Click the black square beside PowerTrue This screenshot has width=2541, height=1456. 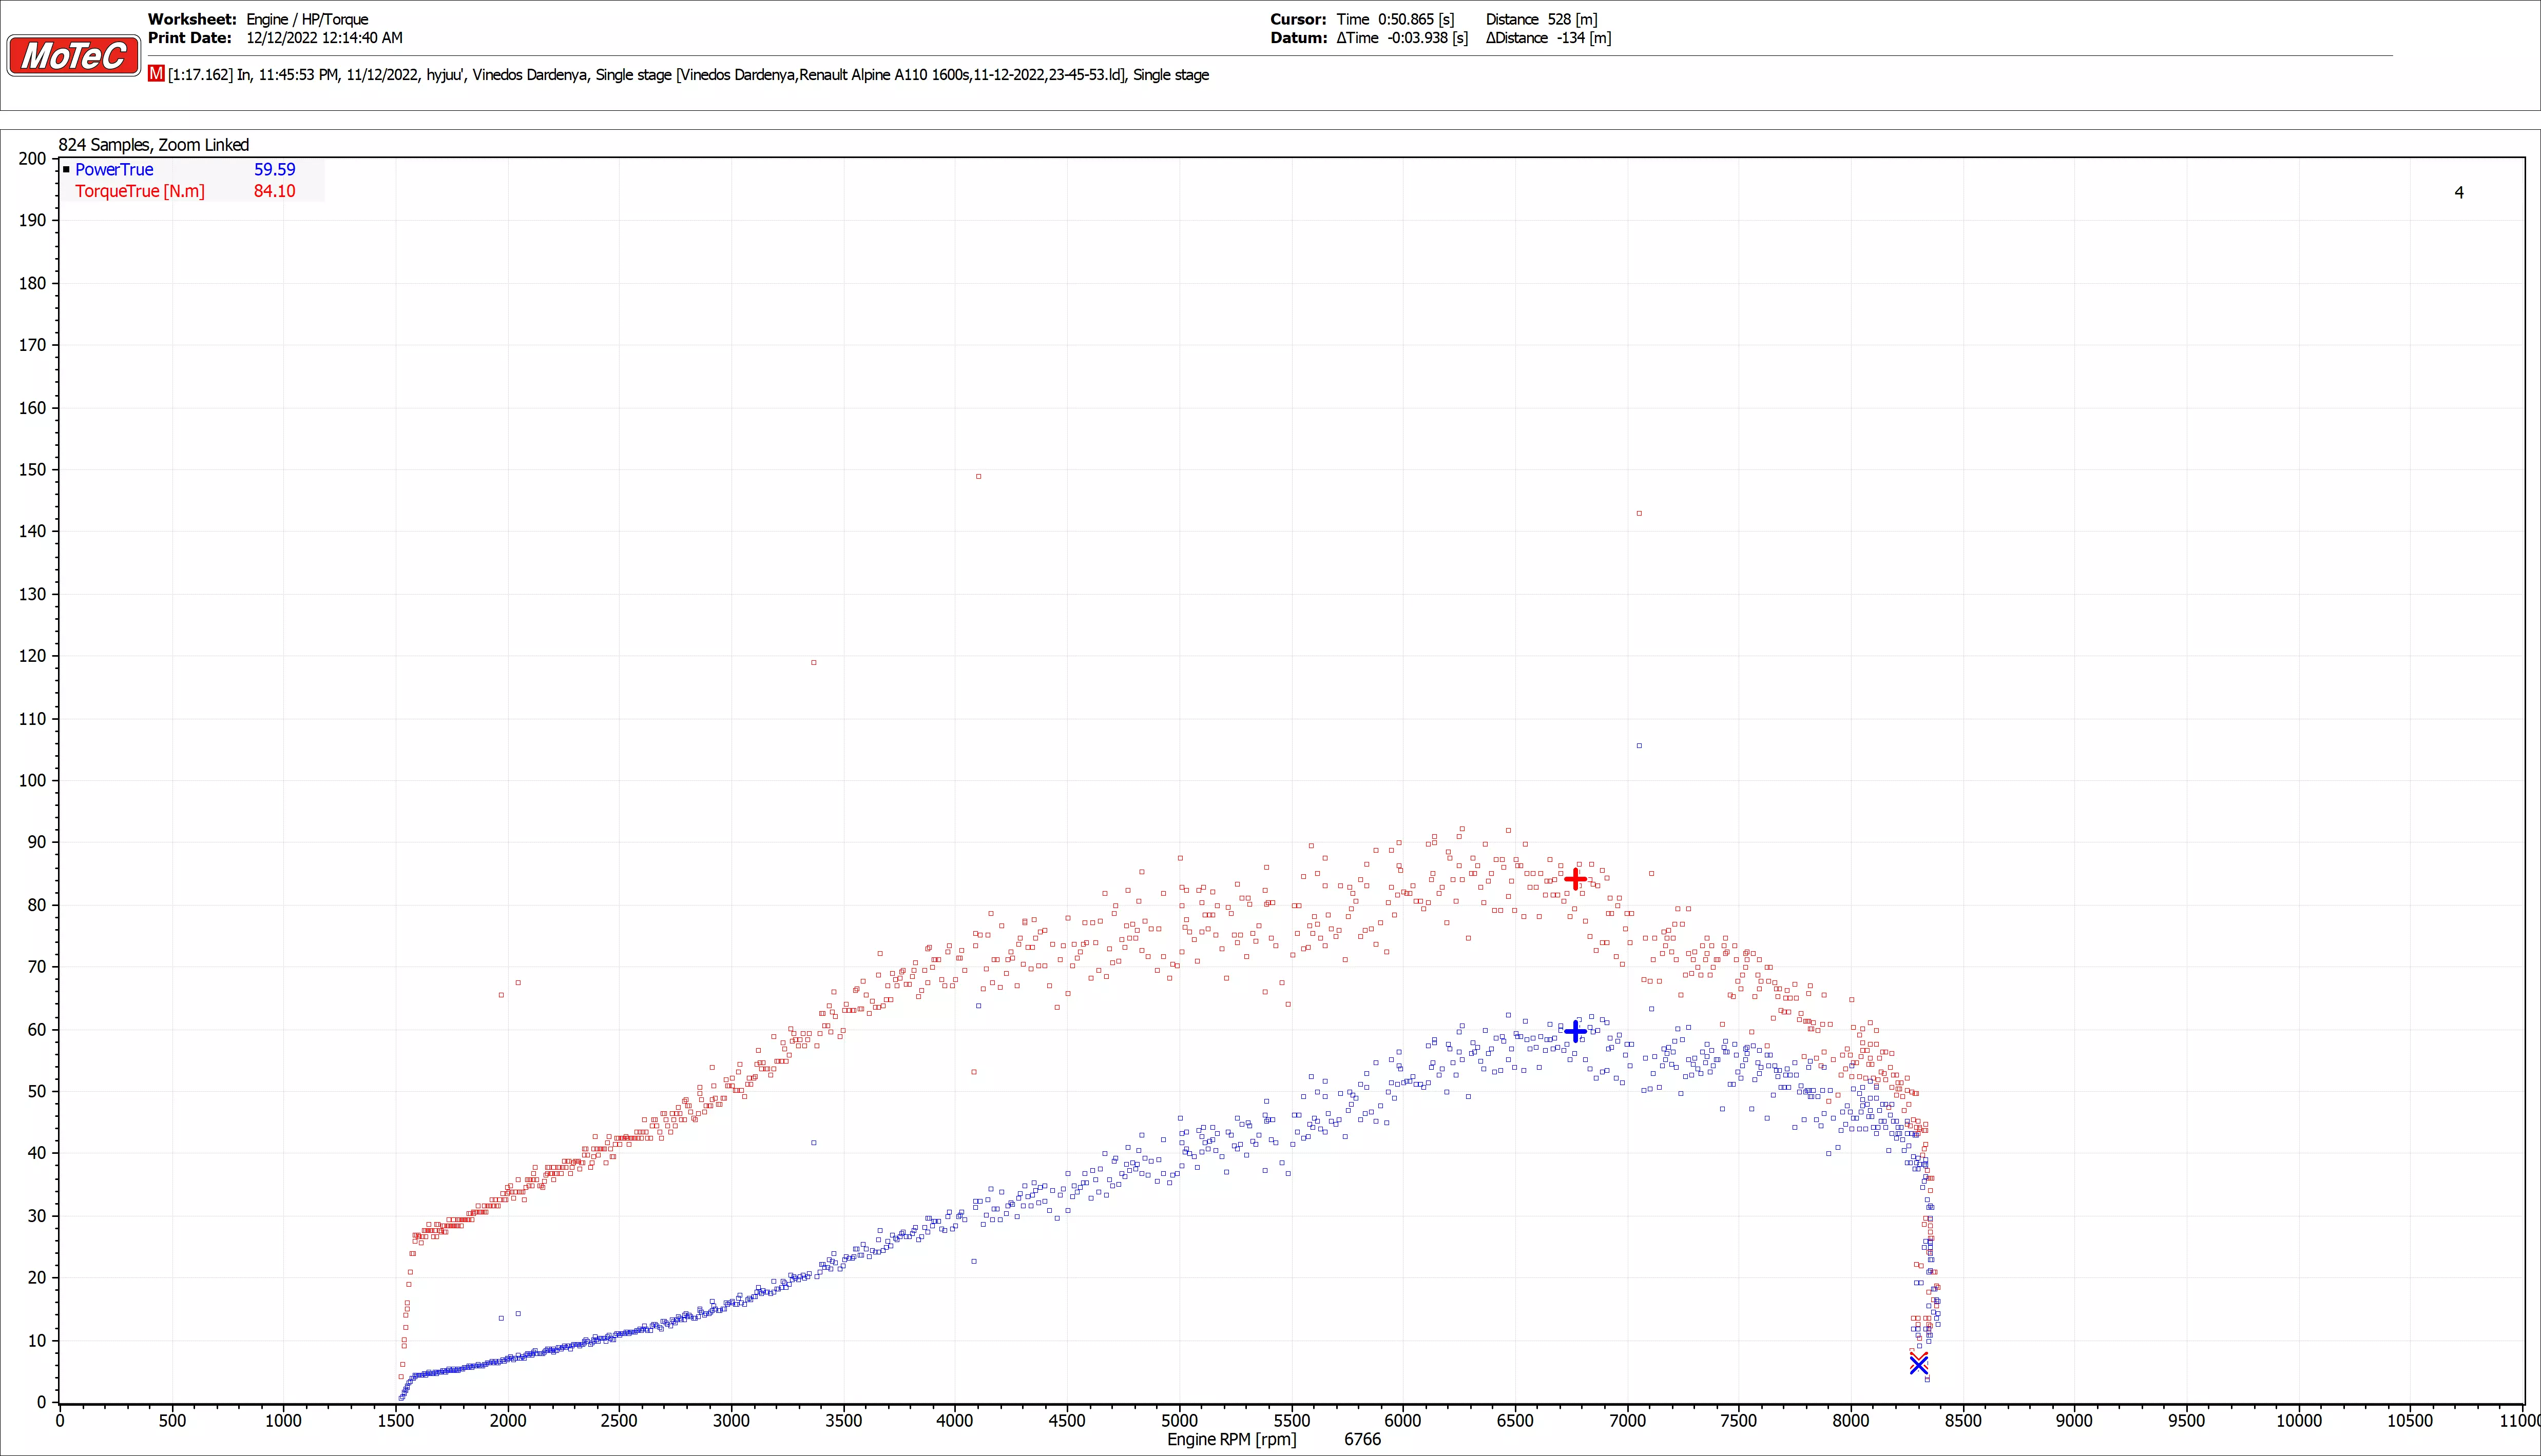(x=66, y=169)
